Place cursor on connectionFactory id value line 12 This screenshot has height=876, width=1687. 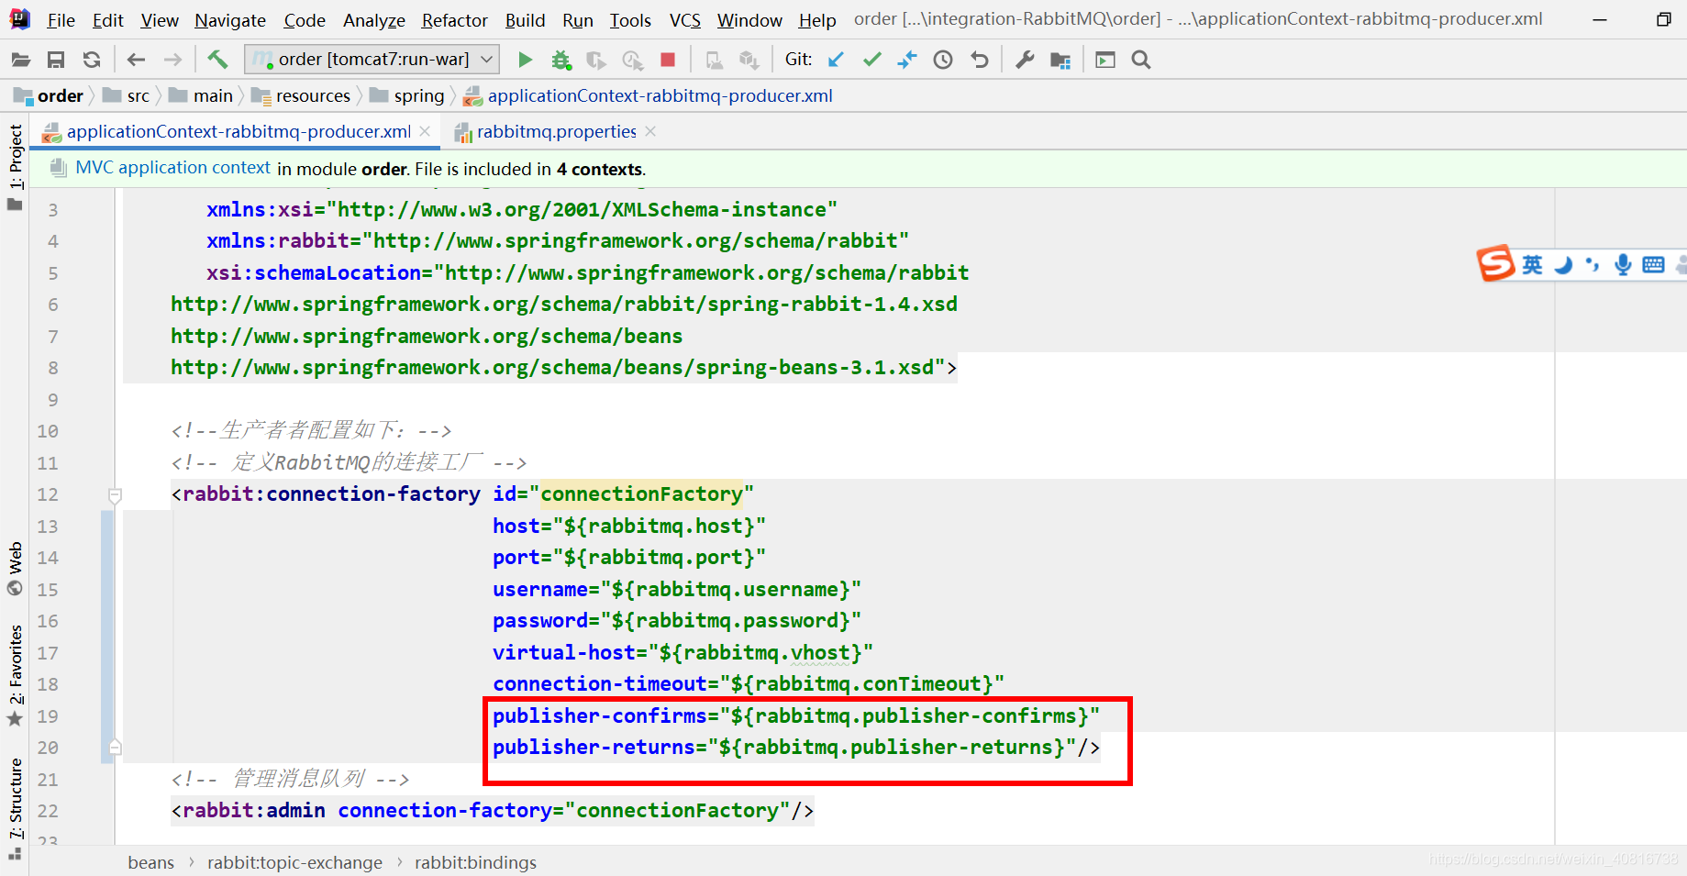coord(641,494)
